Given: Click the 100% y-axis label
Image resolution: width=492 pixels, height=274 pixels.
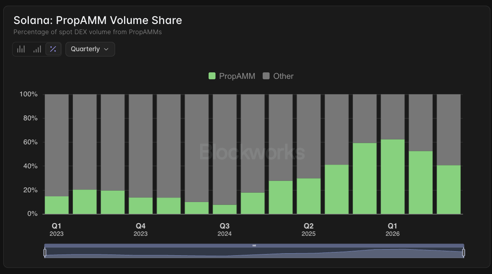Looking at the screenshot, I should point(28,94).
